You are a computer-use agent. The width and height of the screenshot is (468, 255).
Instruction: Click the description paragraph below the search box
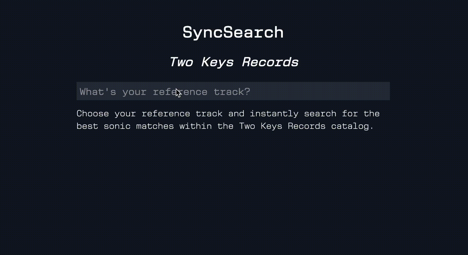click(228, 120)
